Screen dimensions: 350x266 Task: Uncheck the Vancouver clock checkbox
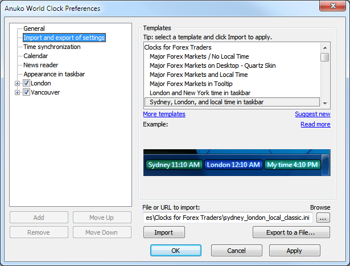point(26,92)
